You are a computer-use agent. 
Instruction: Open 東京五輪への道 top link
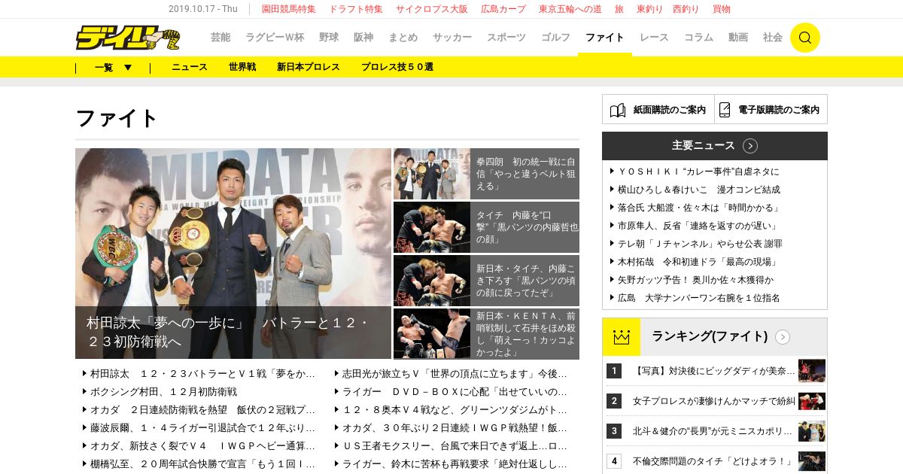[570, 9]
